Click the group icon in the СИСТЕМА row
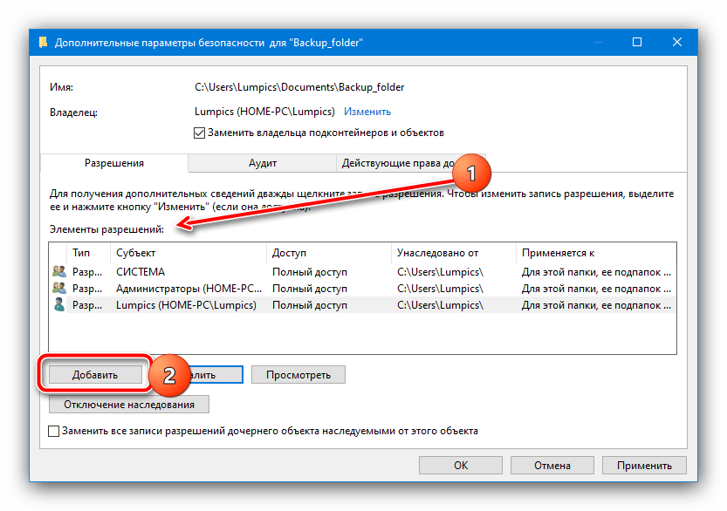Image resolution: width=727 pixels, height=511 pixels. (x=59, y=272)
